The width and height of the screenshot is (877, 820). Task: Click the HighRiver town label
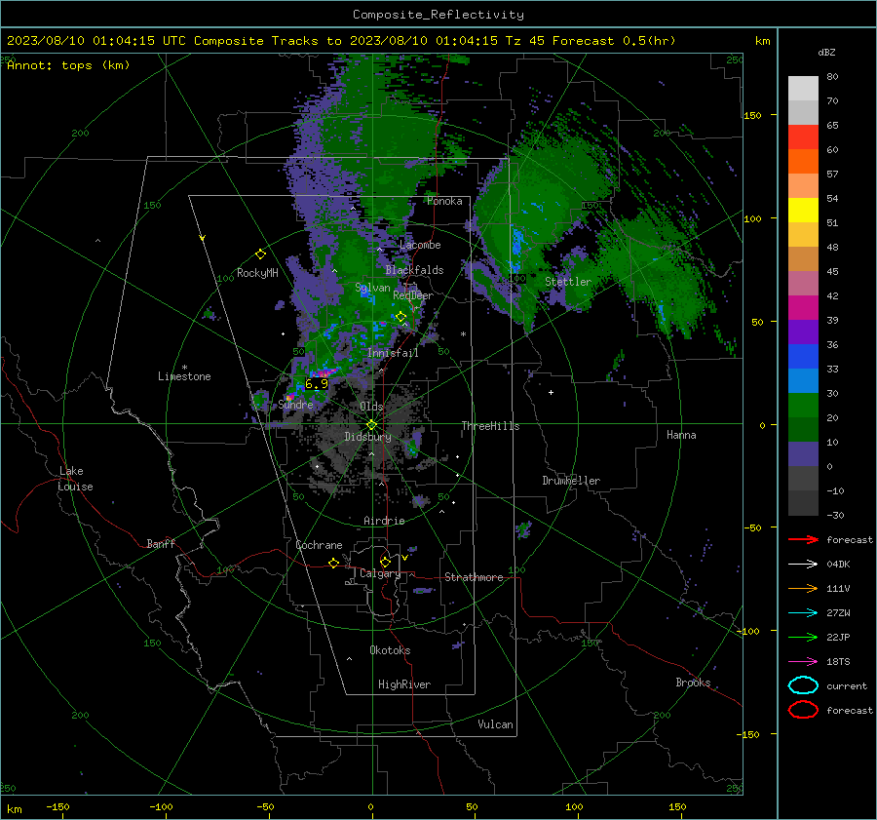click(404, 684)
